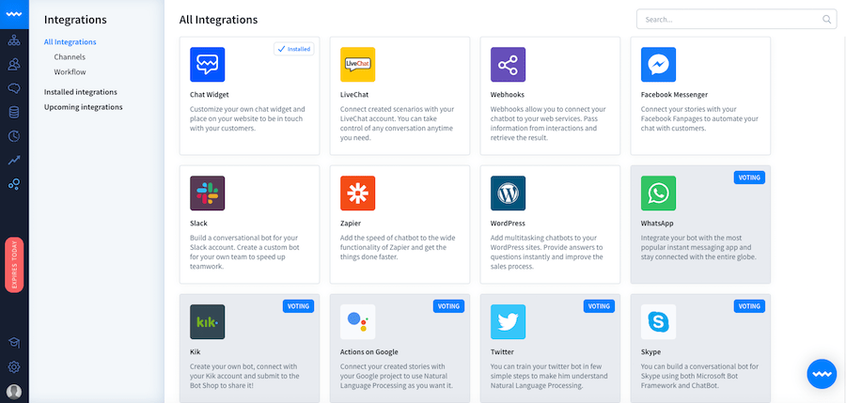The image size is (846, 403).
Task: Click the search magnifier icon
Action: click(826, 20)
